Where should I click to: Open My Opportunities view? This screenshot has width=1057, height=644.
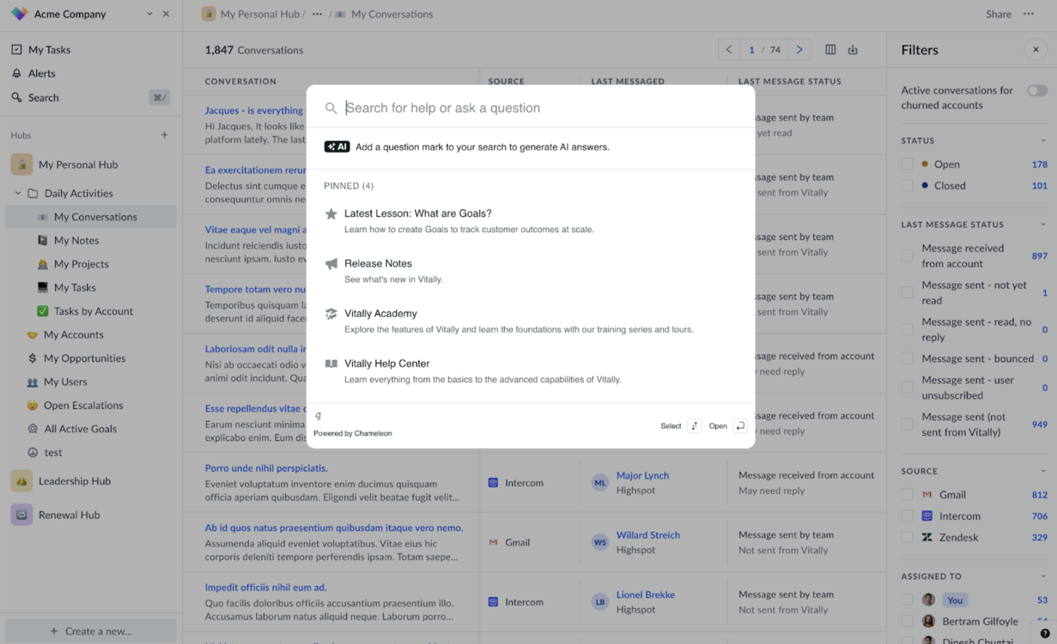tap(84, 358)
